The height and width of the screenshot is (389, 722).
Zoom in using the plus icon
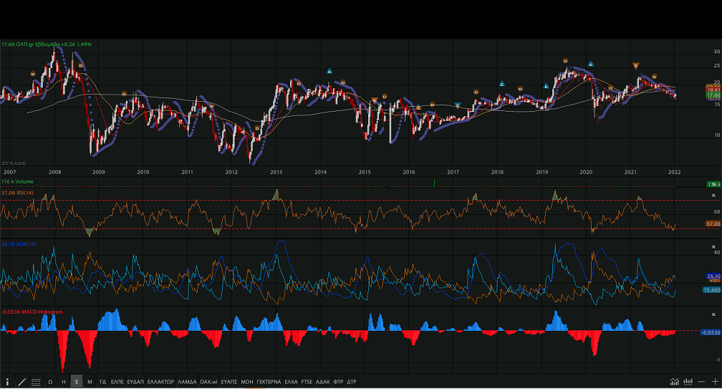715,381
